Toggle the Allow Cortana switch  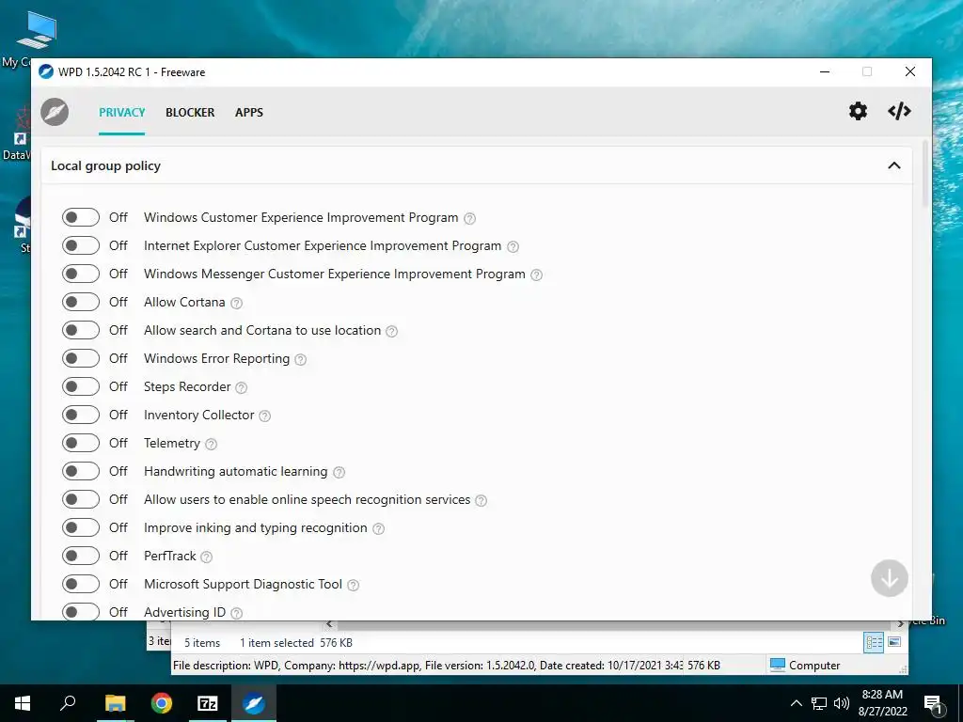81,302
